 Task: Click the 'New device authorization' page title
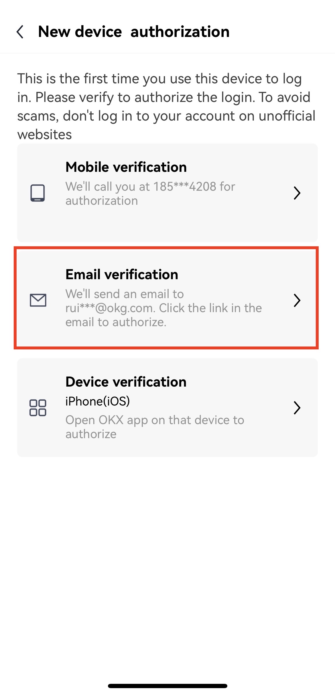(x=134, y=31)
